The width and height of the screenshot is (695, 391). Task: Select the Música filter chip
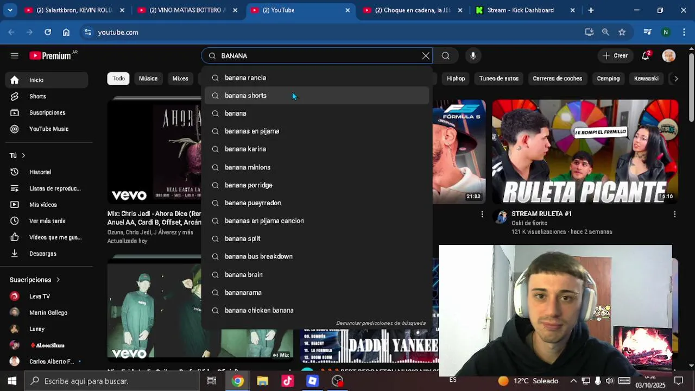148,78
